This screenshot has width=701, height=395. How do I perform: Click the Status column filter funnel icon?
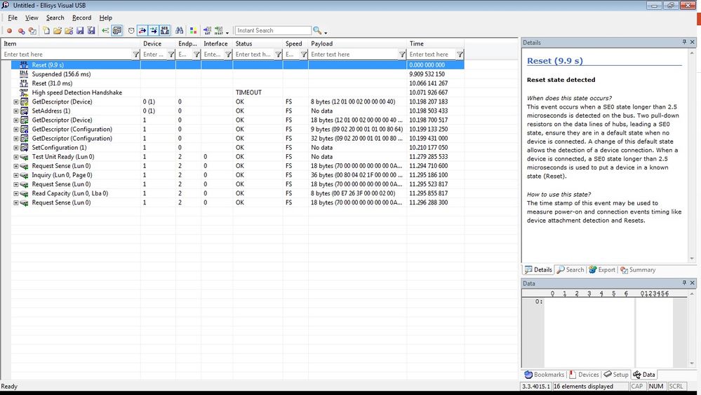tap(278, 55)
